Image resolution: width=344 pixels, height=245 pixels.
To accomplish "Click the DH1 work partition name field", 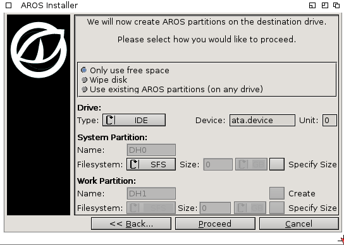I will (151, 193).
